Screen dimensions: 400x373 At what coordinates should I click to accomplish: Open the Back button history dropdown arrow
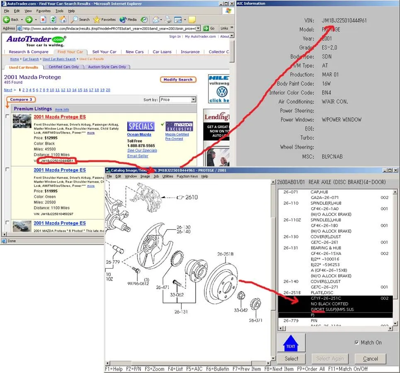click(21, 19)
